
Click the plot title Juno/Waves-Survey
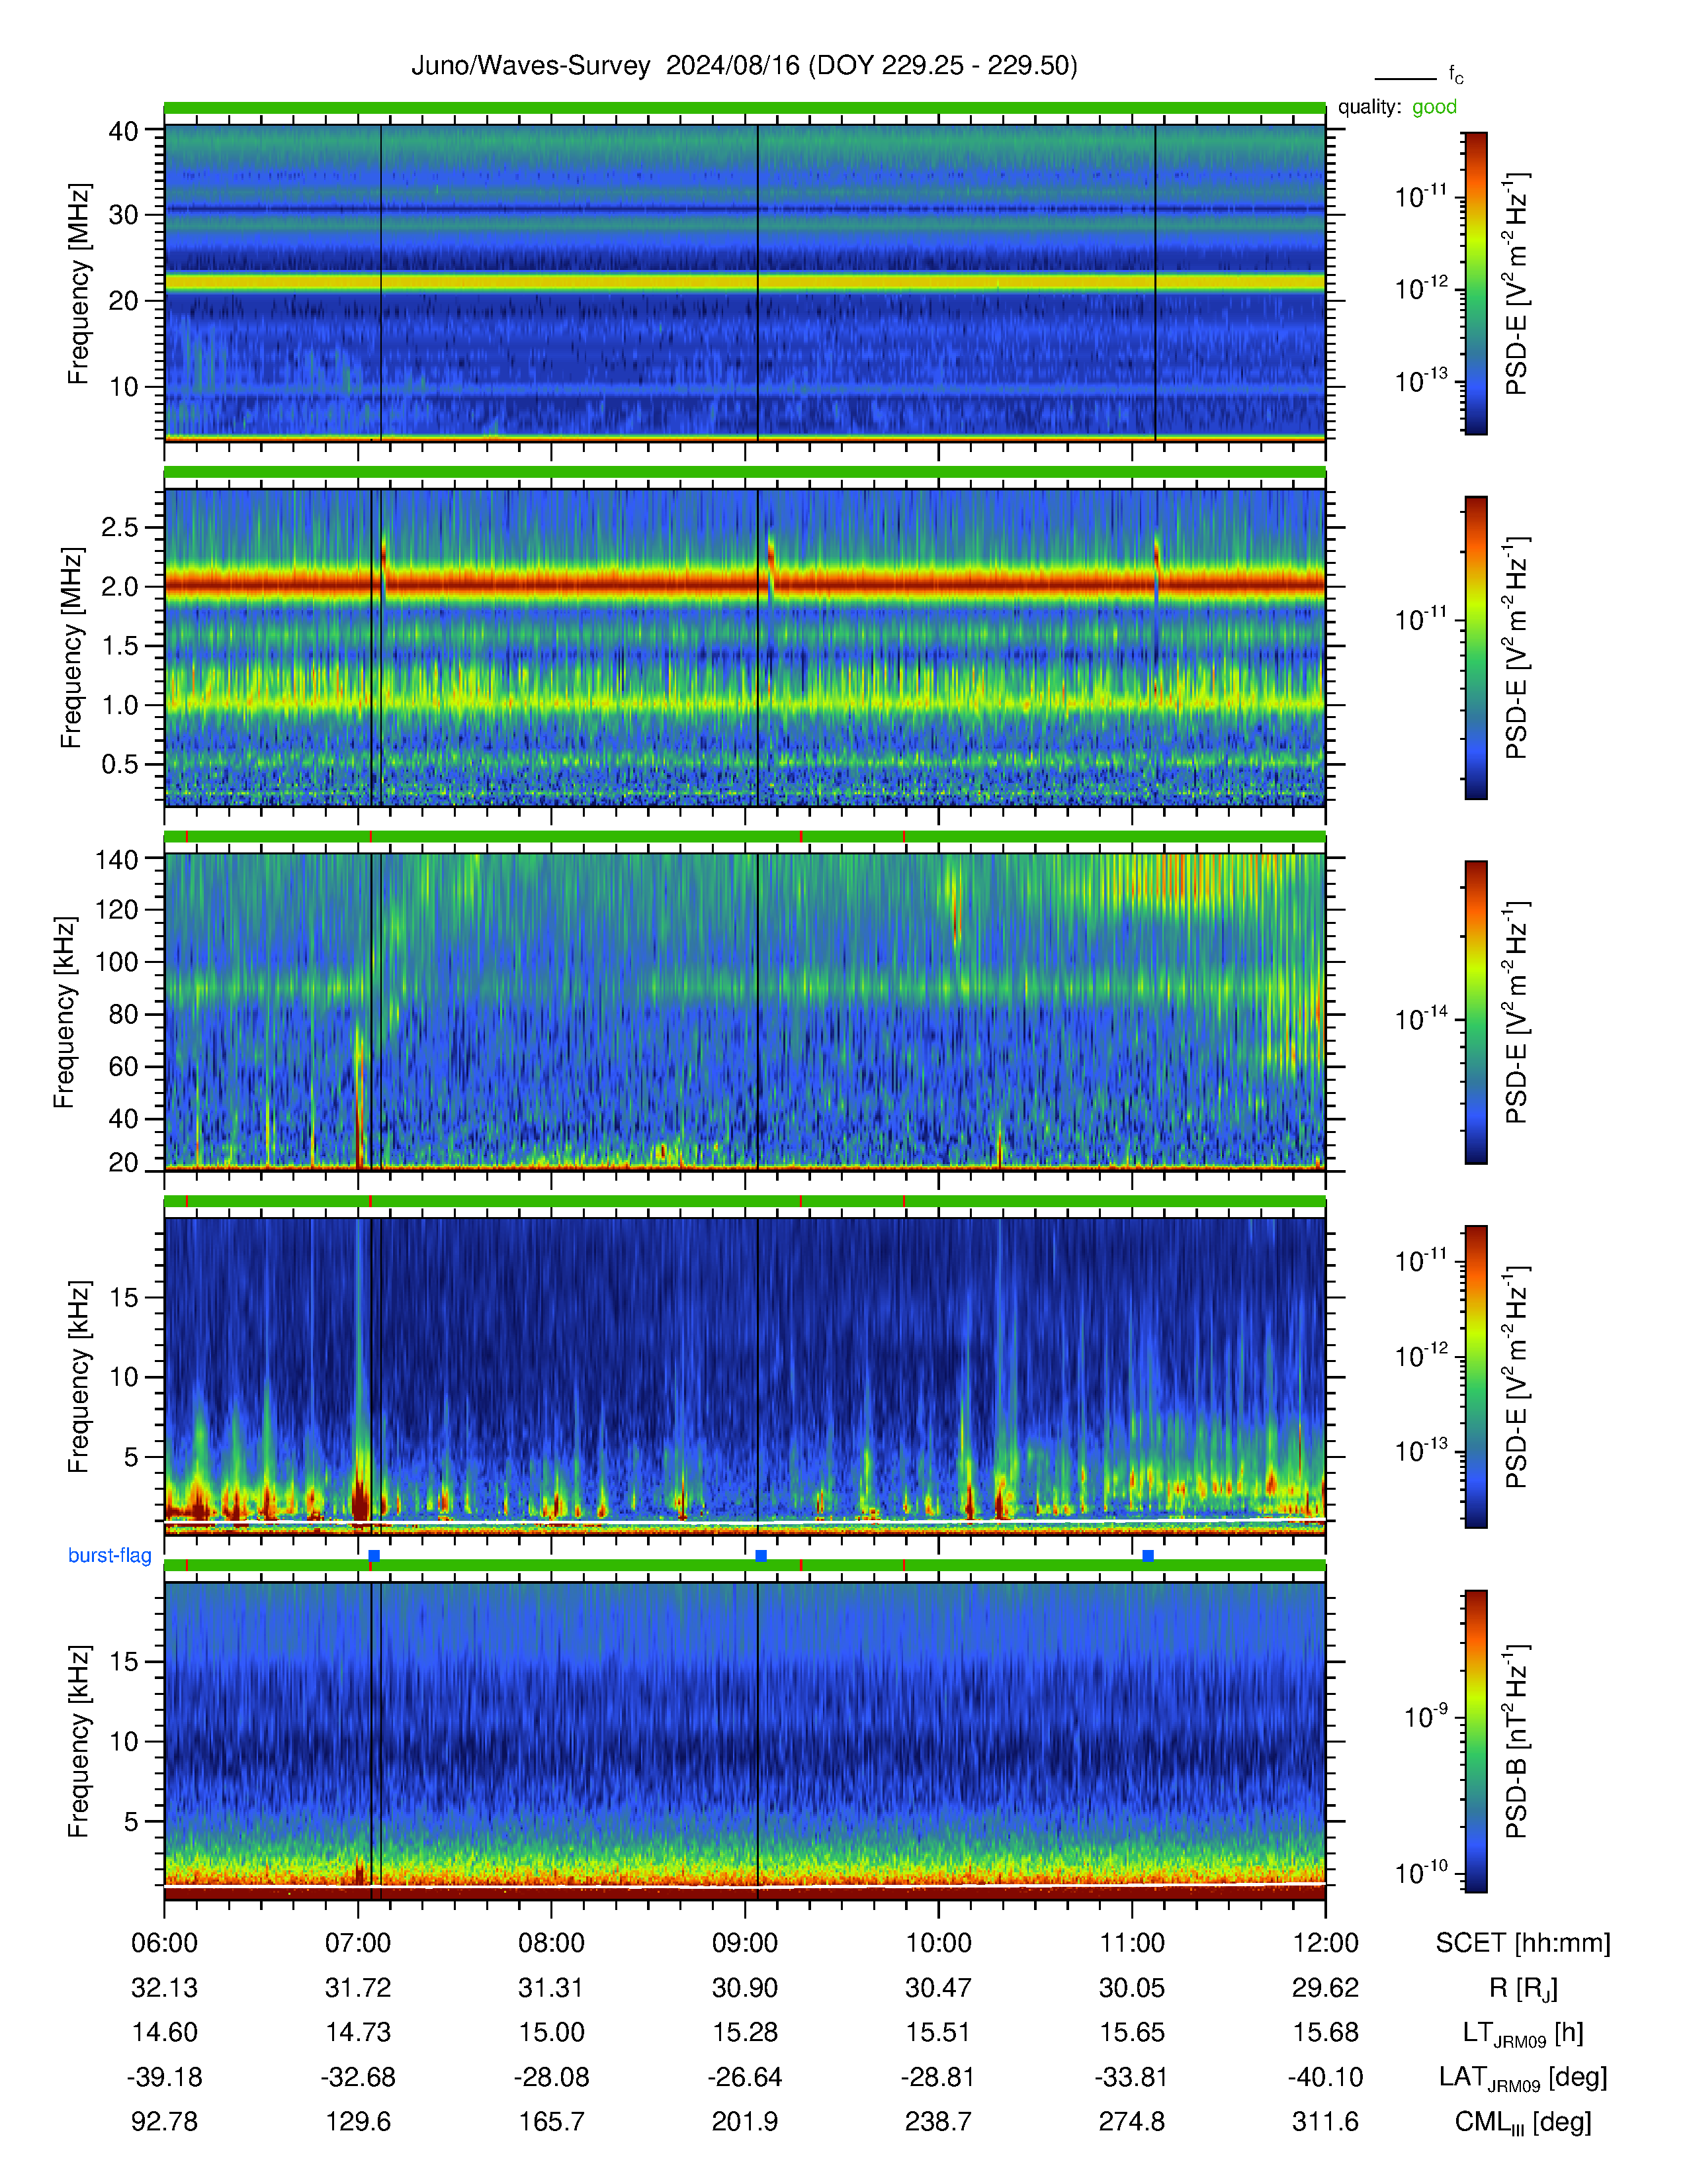[531, 66]
